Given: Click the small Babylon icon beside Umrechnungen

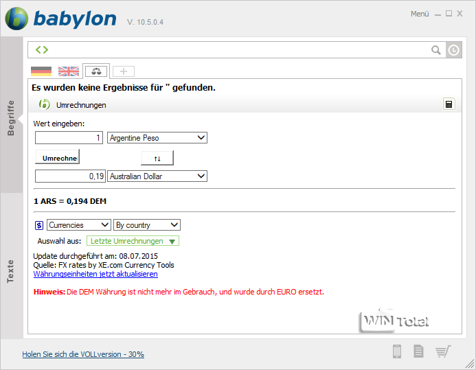Looking at the screenshot, I should pyautogui.click(x=45, y=104).
